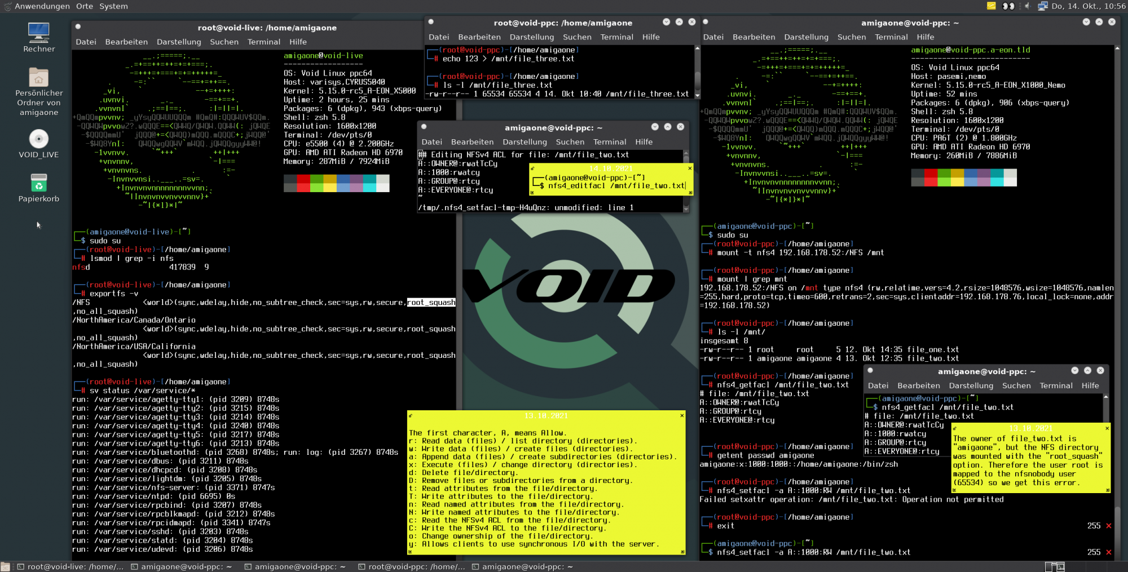Image resolution: width=1128 pixels, height=572 pixels.
Task: Click the 'mount -t nfs4' command line
Action: point(800,253)
